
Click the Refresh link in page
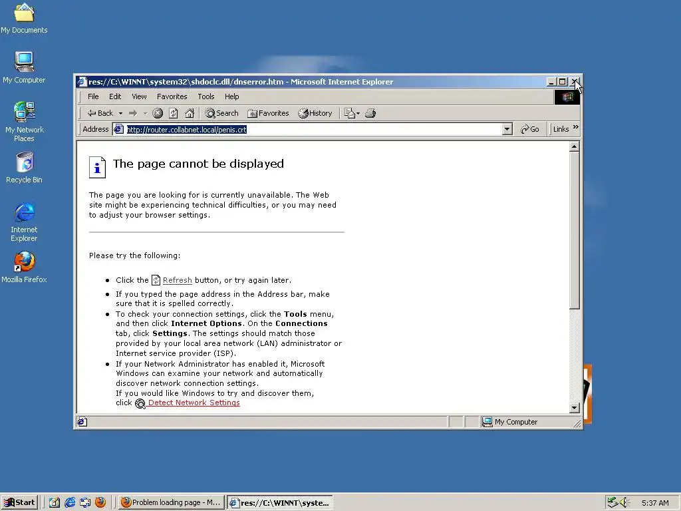tap(177, 280)
